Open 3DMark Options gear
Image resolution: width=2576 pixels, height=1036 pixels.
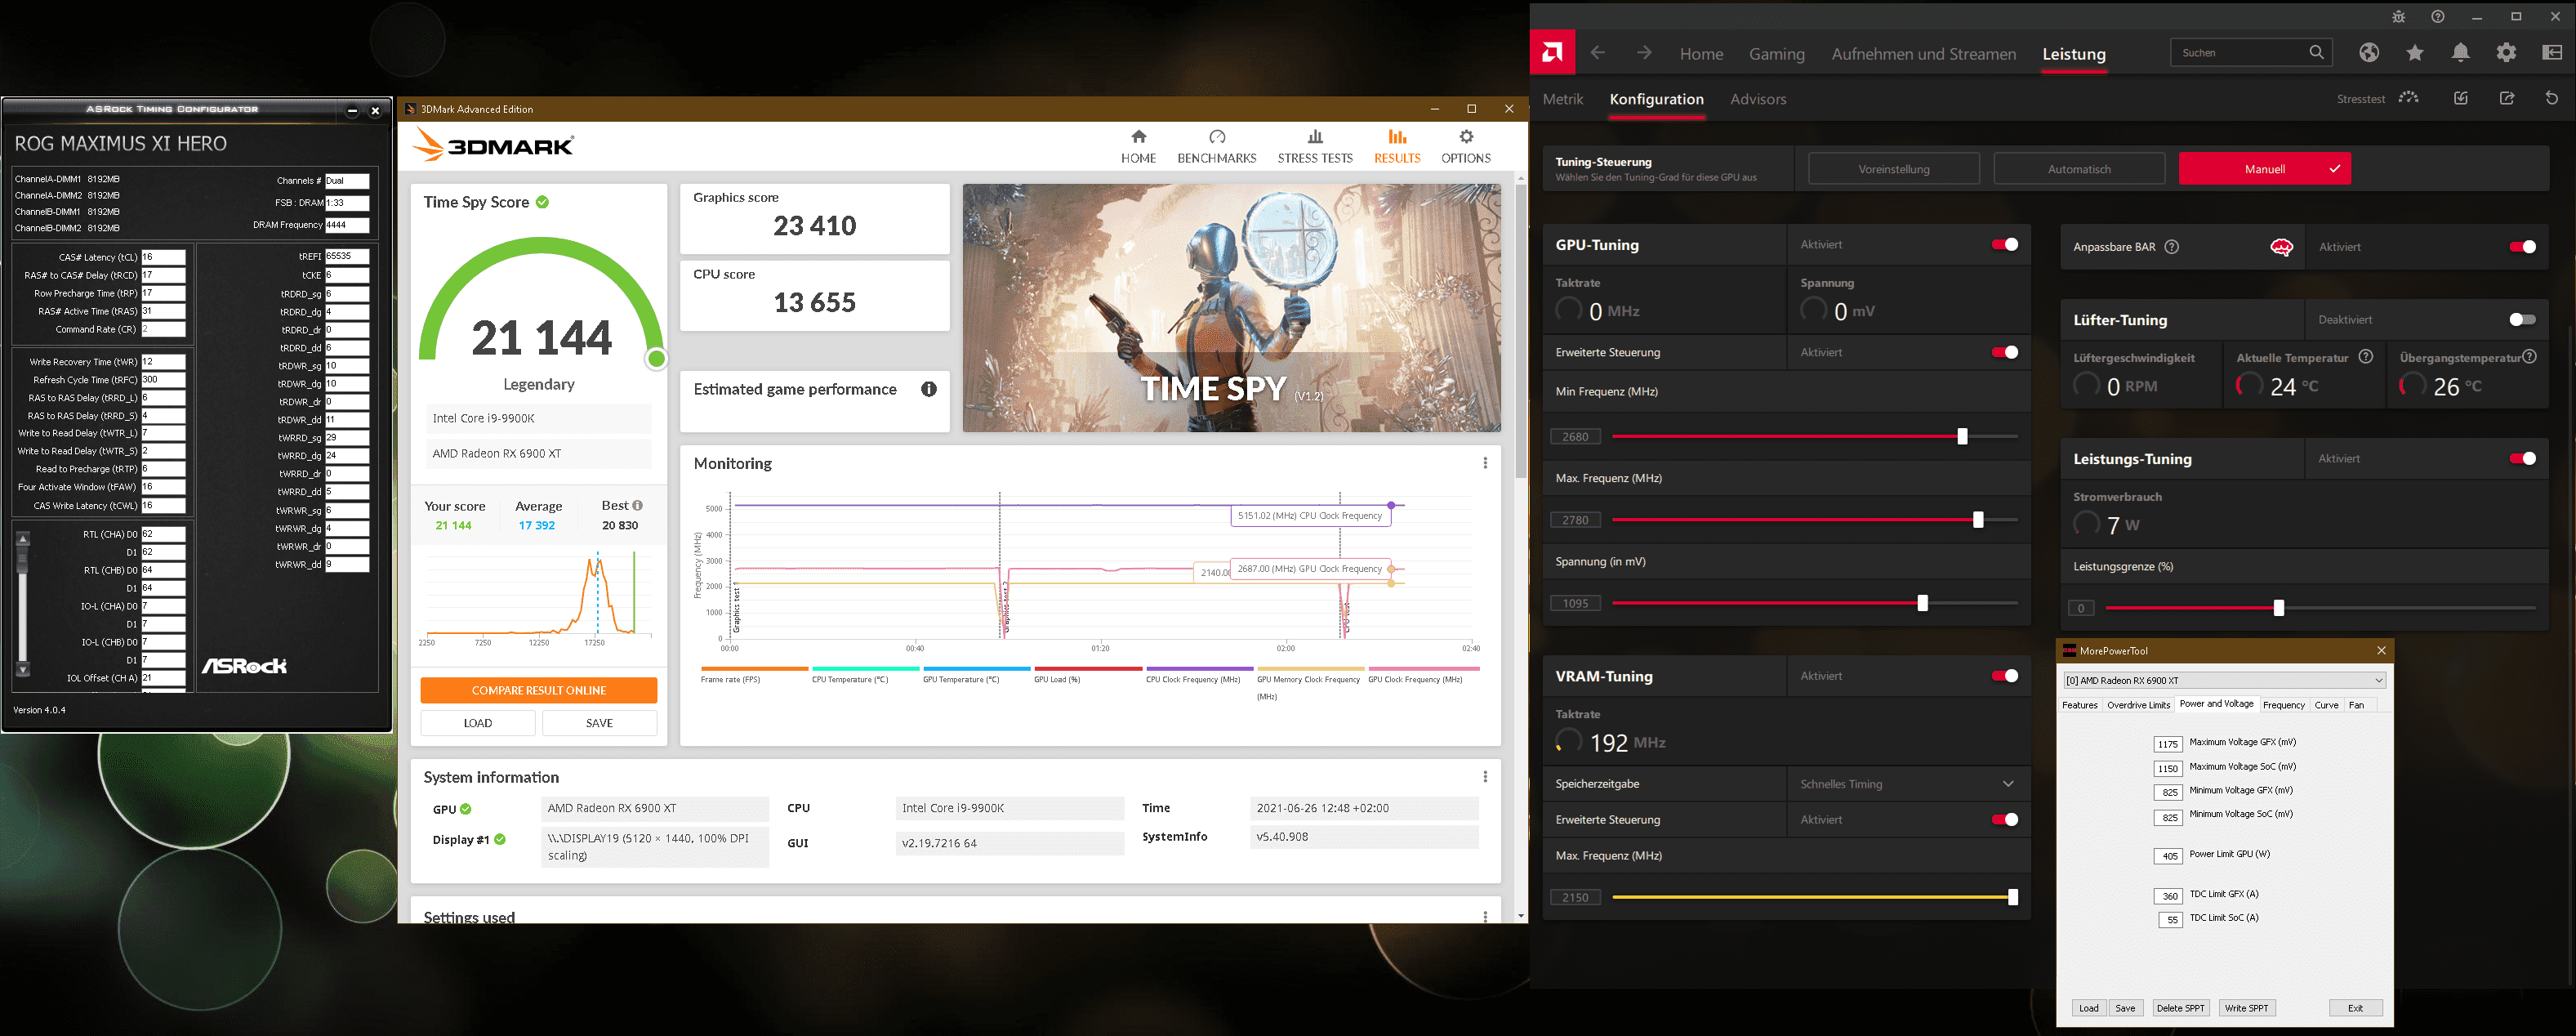[x=1466, y=137]
